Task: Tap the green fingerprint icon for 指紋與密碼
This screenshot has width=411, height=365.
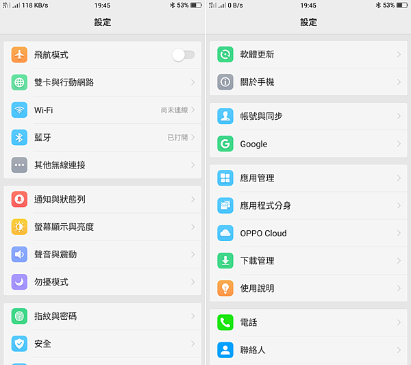Action: point(19,316)
